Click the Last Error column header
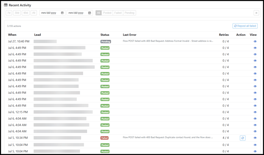Image resolution: width=264 pixels, height=155 pixels. pyautogui.click(x=130, y=35)
